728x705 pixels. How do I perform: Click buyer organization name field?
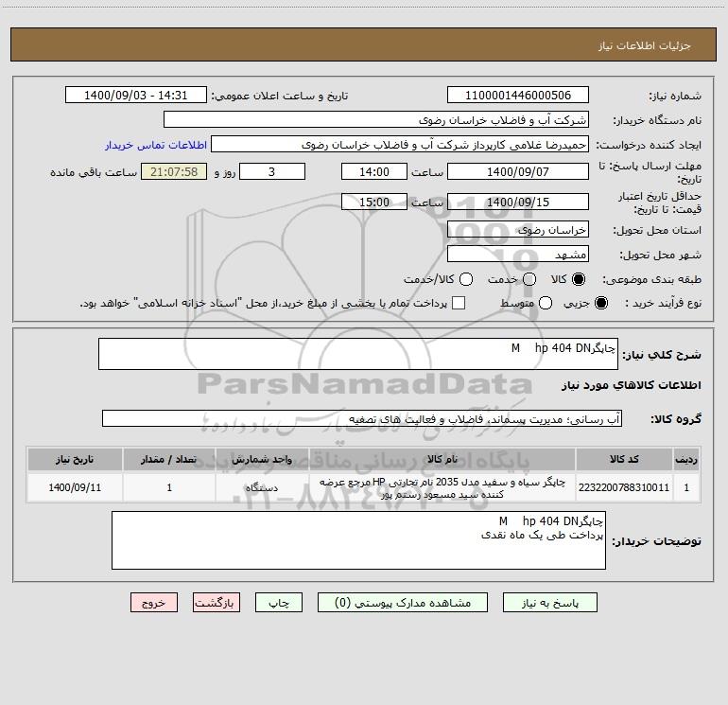click(376, 120)
